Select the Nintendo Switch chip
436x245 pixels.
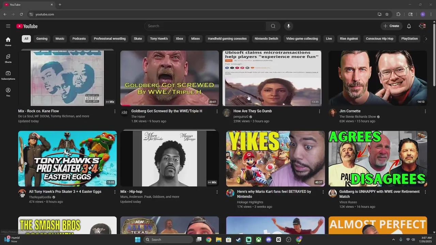(266, 39)
